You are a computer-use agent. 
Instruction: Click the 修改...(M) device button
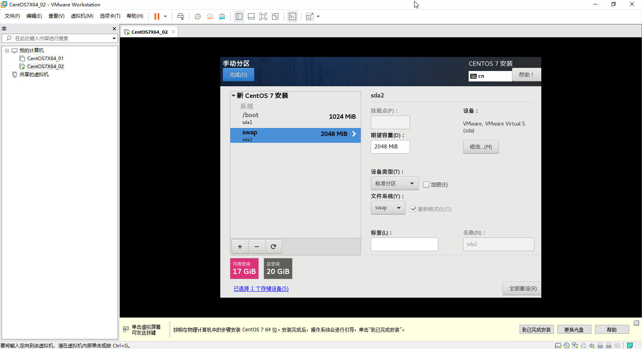point(481,147)
